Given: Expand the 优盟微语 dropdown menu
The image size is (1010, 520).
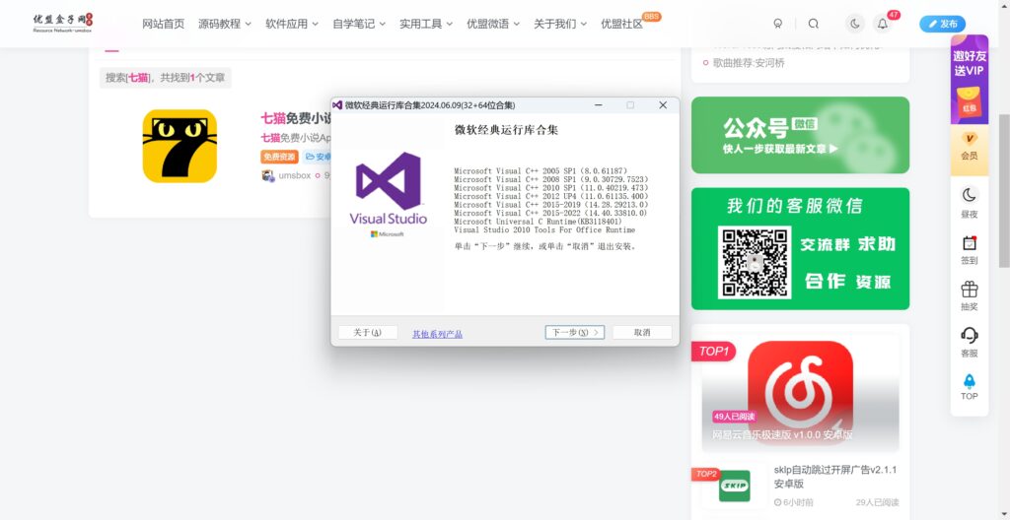Looking at the screenshot, I should tap(493, 24).
